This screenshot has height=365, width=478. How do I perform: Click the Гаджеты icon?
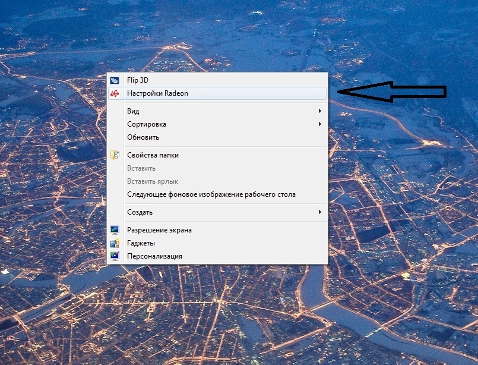coord(115,243)
